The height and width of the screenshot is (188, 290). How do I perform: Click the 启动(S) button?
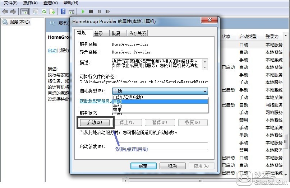click(x=95, y=122)
